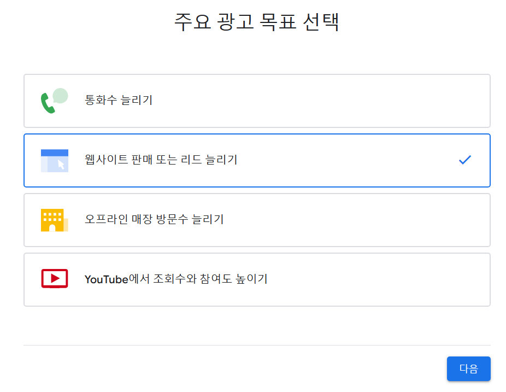Click the blue checkmark on selected goal
The image size is (506, 392).
pyautogui.click(x=464, y=160)
